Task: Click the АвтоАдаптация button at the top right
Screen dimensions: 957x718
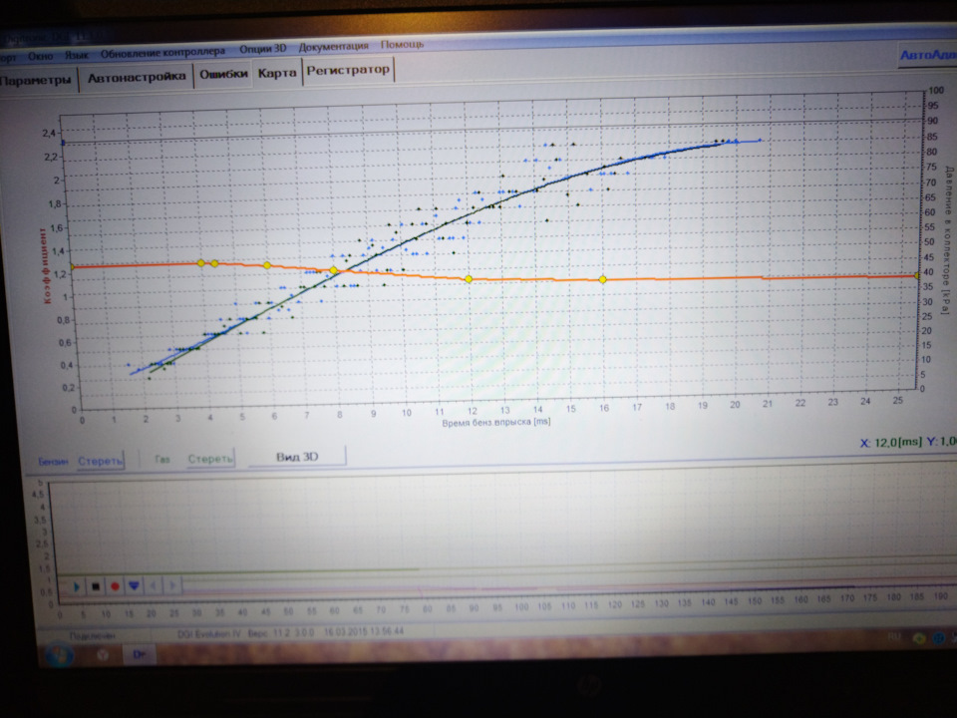Action: pyautogui.click(x=927, y=55)
